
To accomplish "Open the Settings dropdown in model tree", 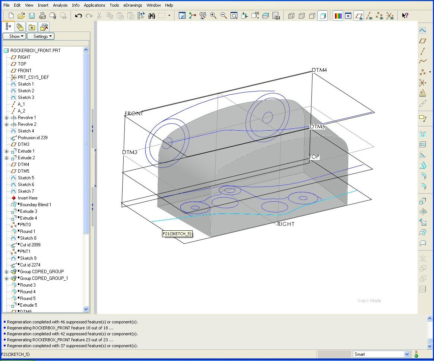I will [41, 36].
